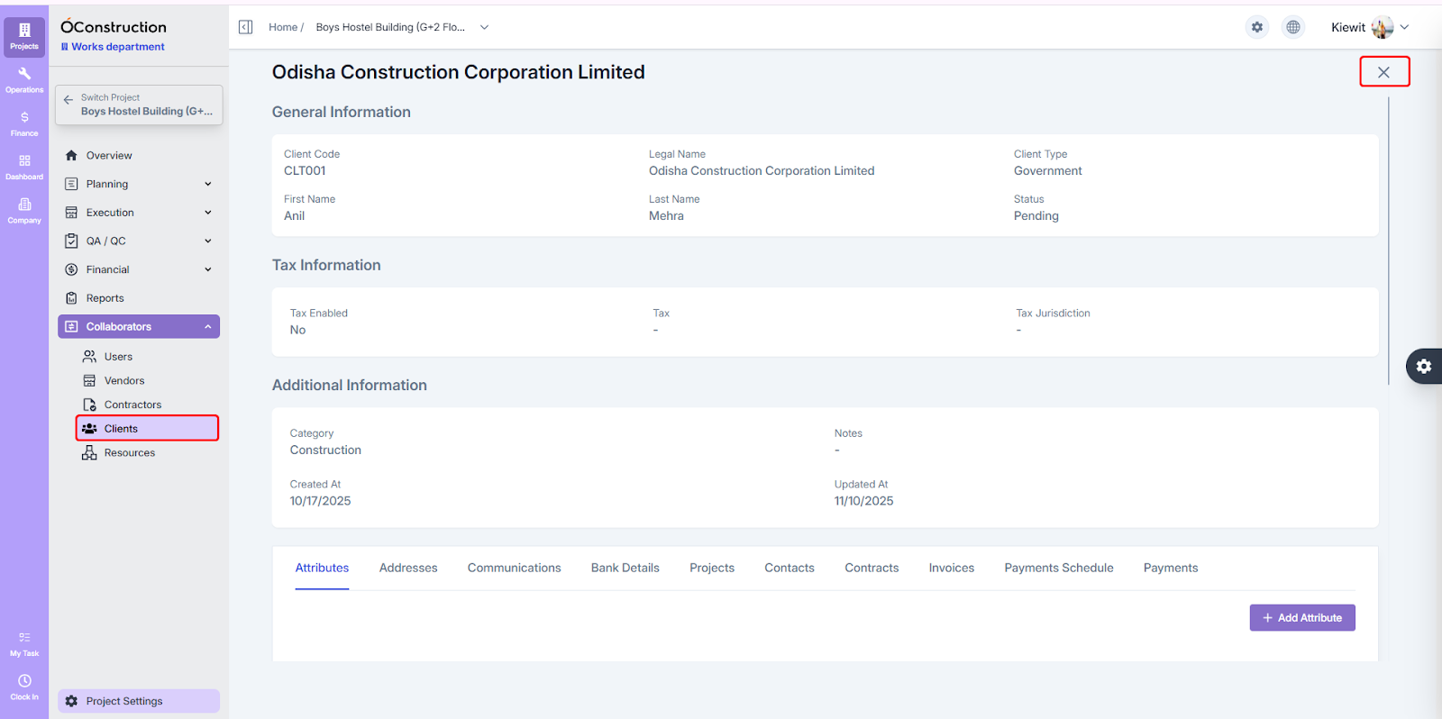Click first name value Anil
The width and height of the screenshot is (1442, 719).
point(295,216)
